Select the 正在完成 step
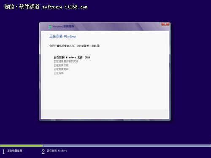This screenshot has width=211, height=158. pos(59,73)
